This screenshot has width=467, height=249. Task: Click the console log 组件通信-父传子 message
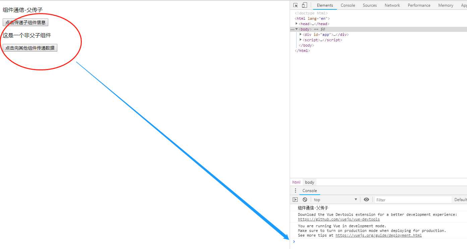pyautogui.click(x=313, y=208)
